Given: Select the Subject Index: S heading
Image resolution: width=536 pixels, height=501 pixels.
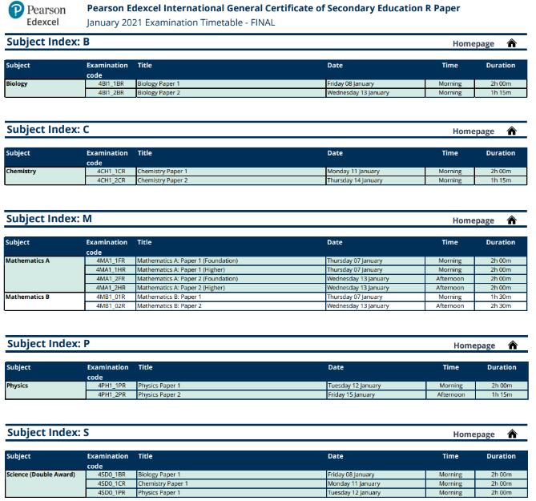Looking at the screenshot, I should coord(48,433).
